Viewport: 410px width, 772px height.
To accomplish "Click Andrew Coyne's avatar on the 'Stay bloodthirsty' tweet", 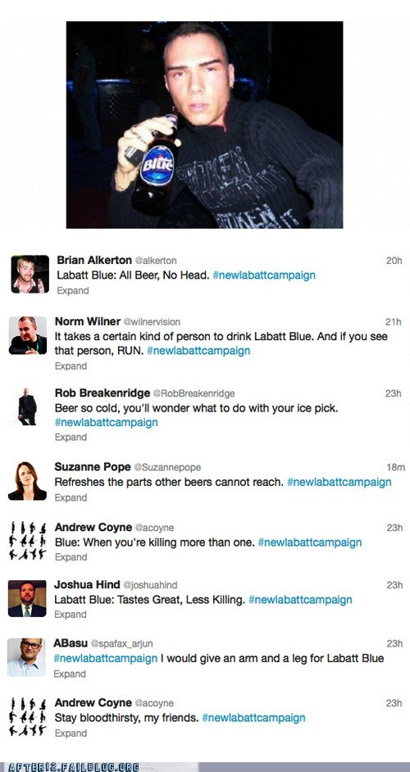I will point(28,717).
